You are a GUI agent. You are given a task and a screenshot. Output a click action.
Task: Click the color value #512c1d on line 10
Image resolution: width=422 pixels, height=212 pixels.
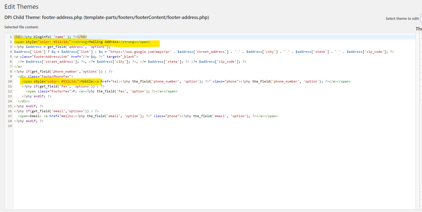(x=69, y=81)
